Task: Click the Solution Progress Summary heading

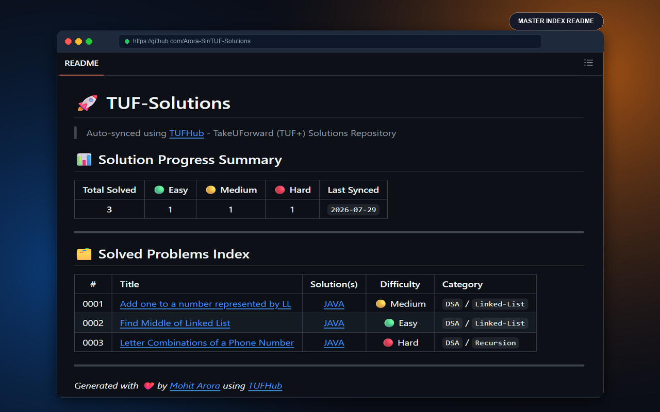Action: (x=190, y=160)
